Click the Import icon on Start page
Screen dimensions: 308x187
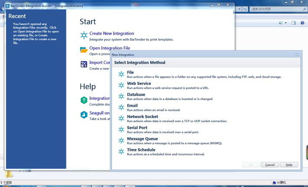click(x=84, y=64)
